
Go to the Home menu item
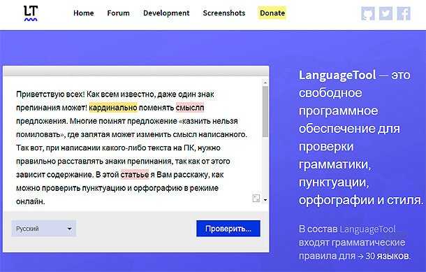point(83,13)
